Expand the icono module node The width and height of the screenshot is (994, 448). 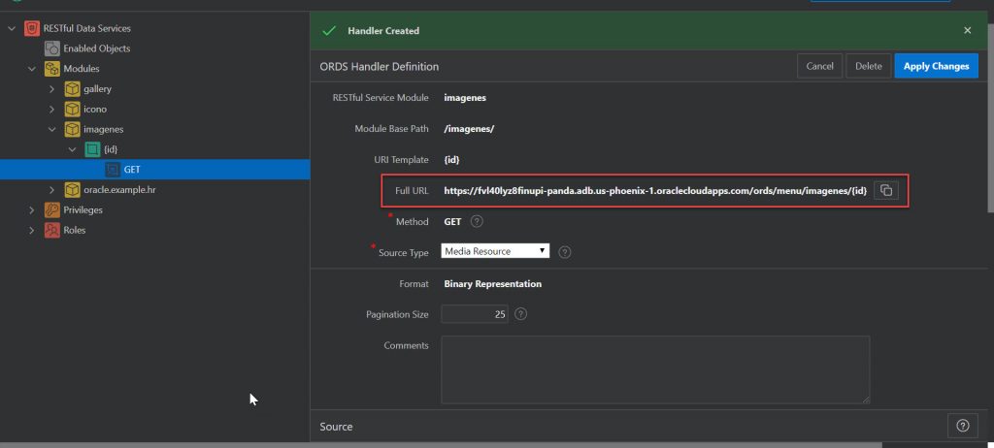pyautogui.click(x=52, y=109)
